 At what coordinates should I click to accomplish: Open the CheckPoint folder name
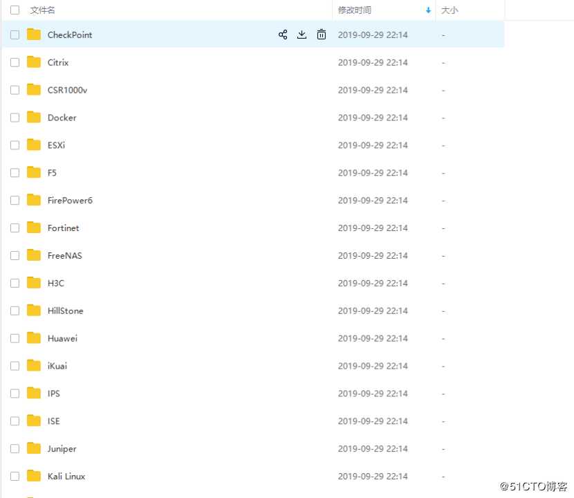pyautogui.click(x=70, y=35)
